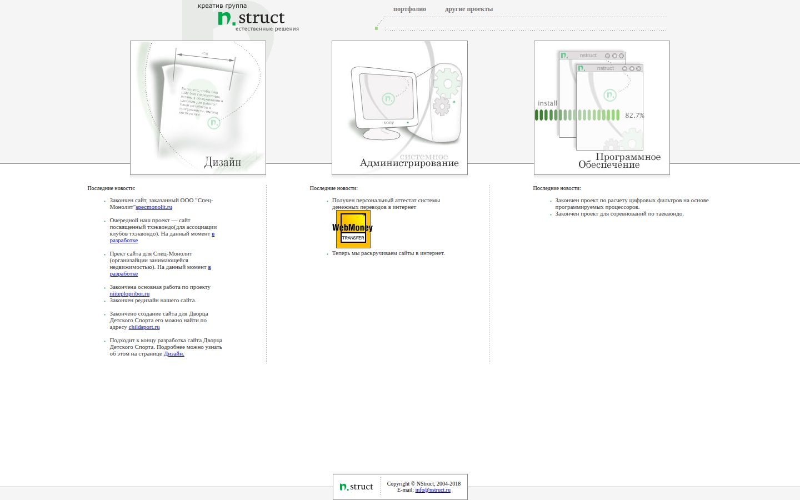Image resolution: width=800 pixels, height=500 pixels.
Task: Click 'естественные решения' tagline in the header
Action: pyautogui.click(x=267, y=29)
